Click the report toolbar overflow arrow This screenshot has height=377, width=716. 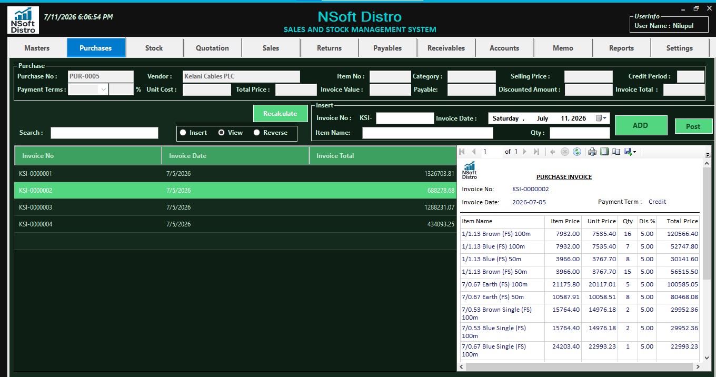[x=708, y=155]
